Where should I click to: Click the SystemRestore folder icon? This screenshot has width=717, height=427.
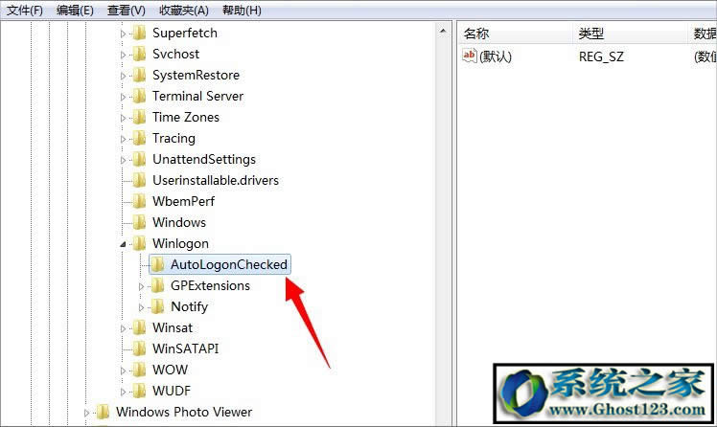point(139,75)
